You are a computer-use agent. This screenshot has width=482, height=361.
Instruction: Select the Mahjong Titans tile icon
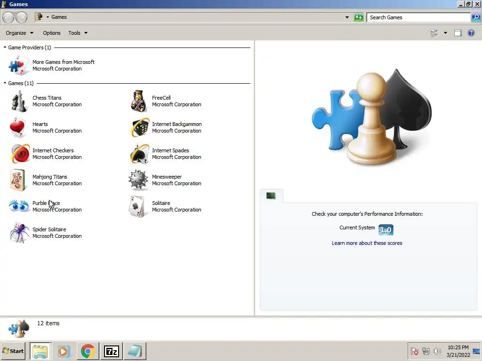pos(17,180)
